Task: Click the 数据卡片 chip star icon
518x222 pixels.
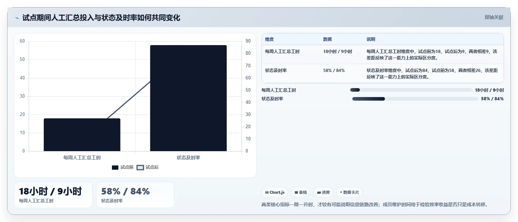Action: click(x=341, y=192)
